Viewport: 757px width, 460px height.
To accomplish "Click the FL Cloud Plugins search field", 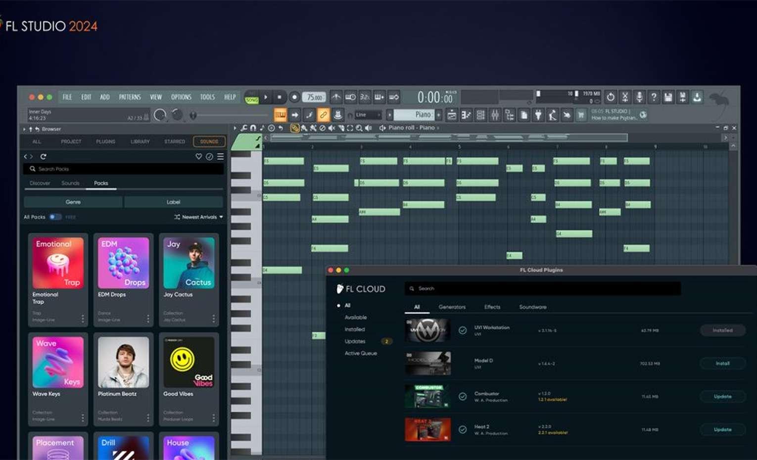I will tap(543, 288).
